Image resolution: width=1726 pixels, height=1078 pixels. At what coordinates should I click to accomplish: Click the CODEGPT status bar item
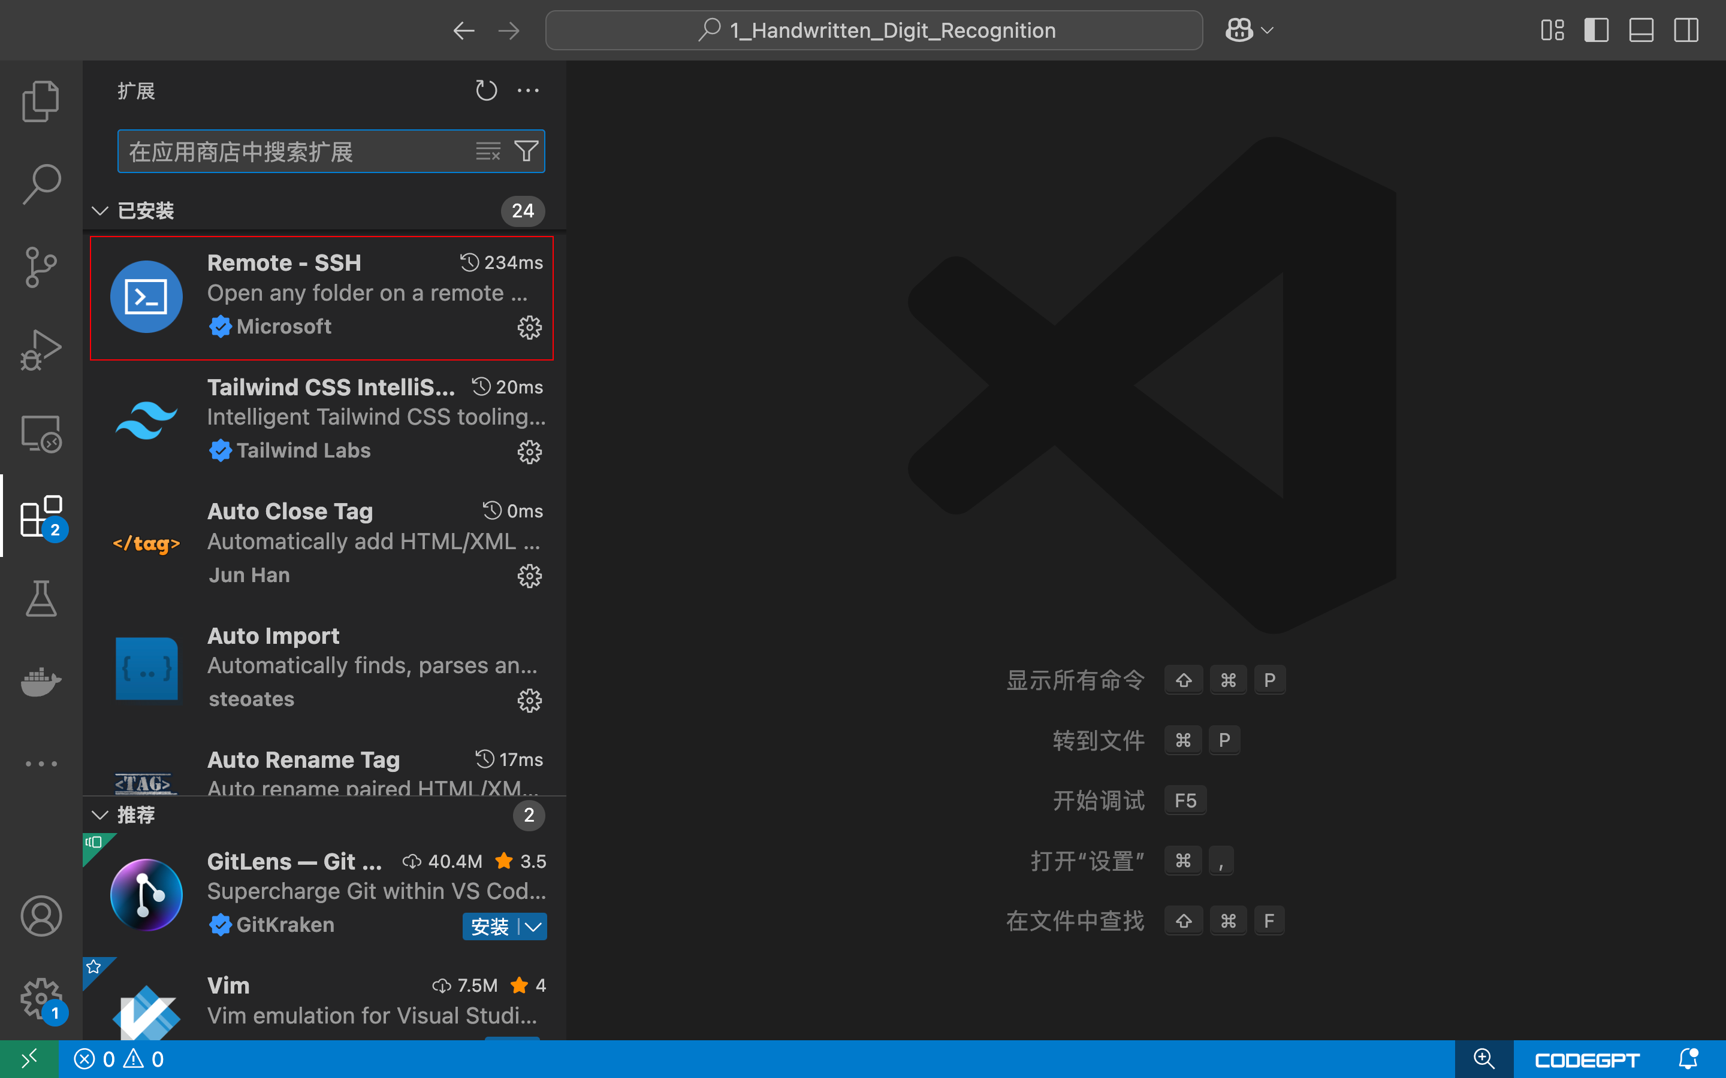click(1587, 1059)
